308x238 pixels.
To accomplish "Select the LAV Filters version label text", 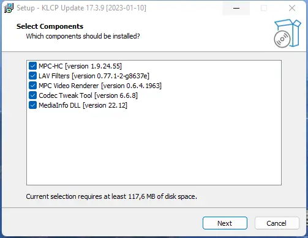I will coord(94,76).
